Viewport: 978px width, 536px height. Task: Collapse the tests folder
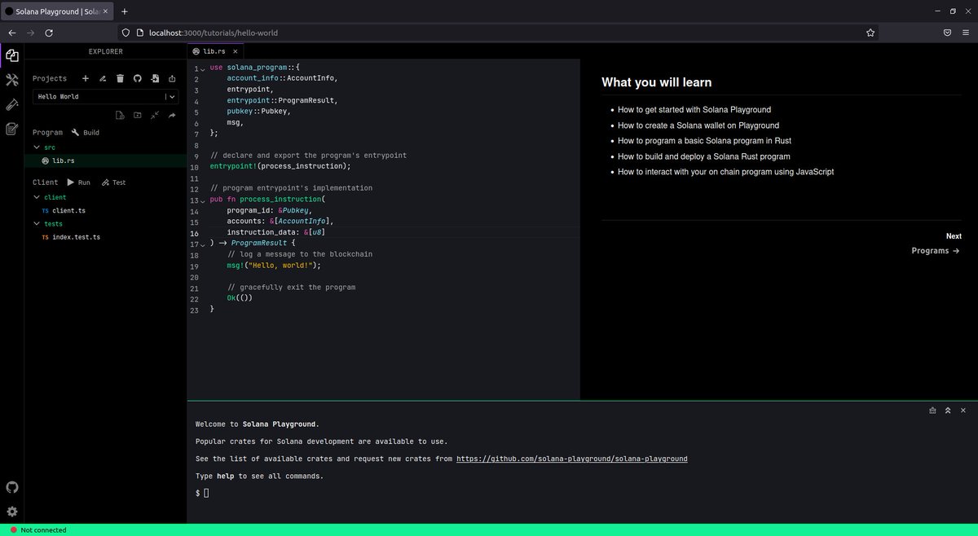tap(37, 223)
